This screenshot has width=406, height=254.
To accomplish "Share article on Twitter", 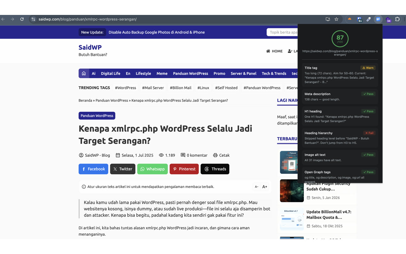I will click(x=123, y=169).
